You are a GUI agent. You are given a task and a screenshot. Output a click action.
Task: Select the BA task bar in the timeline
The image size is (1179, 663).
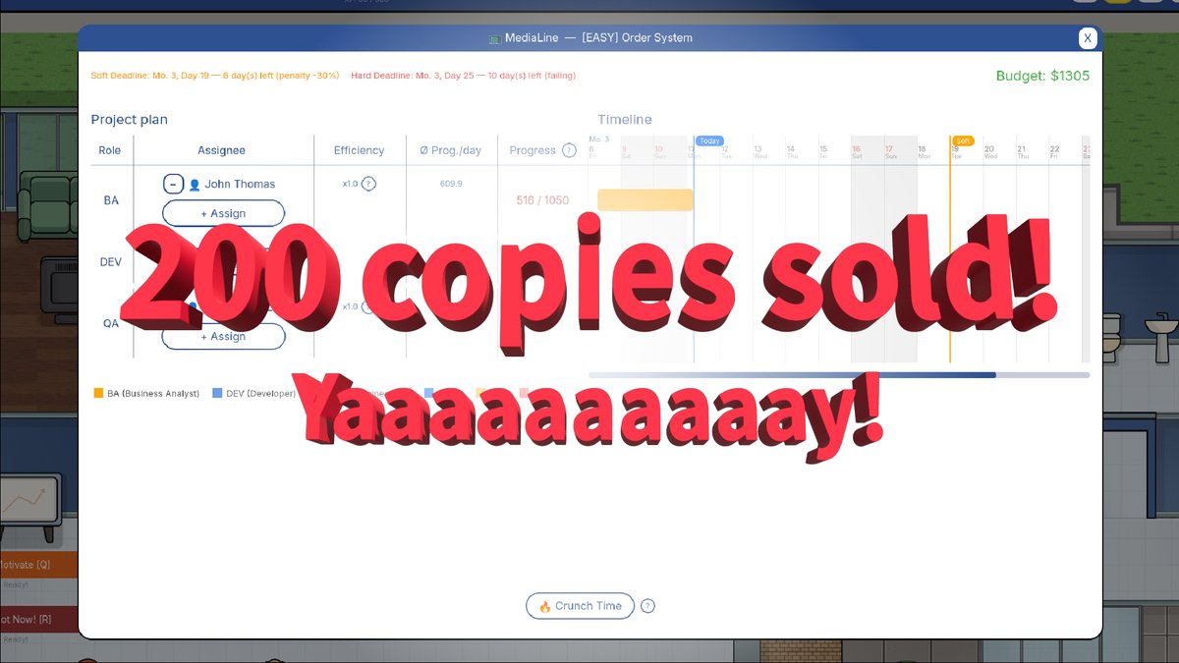(645, 199)
